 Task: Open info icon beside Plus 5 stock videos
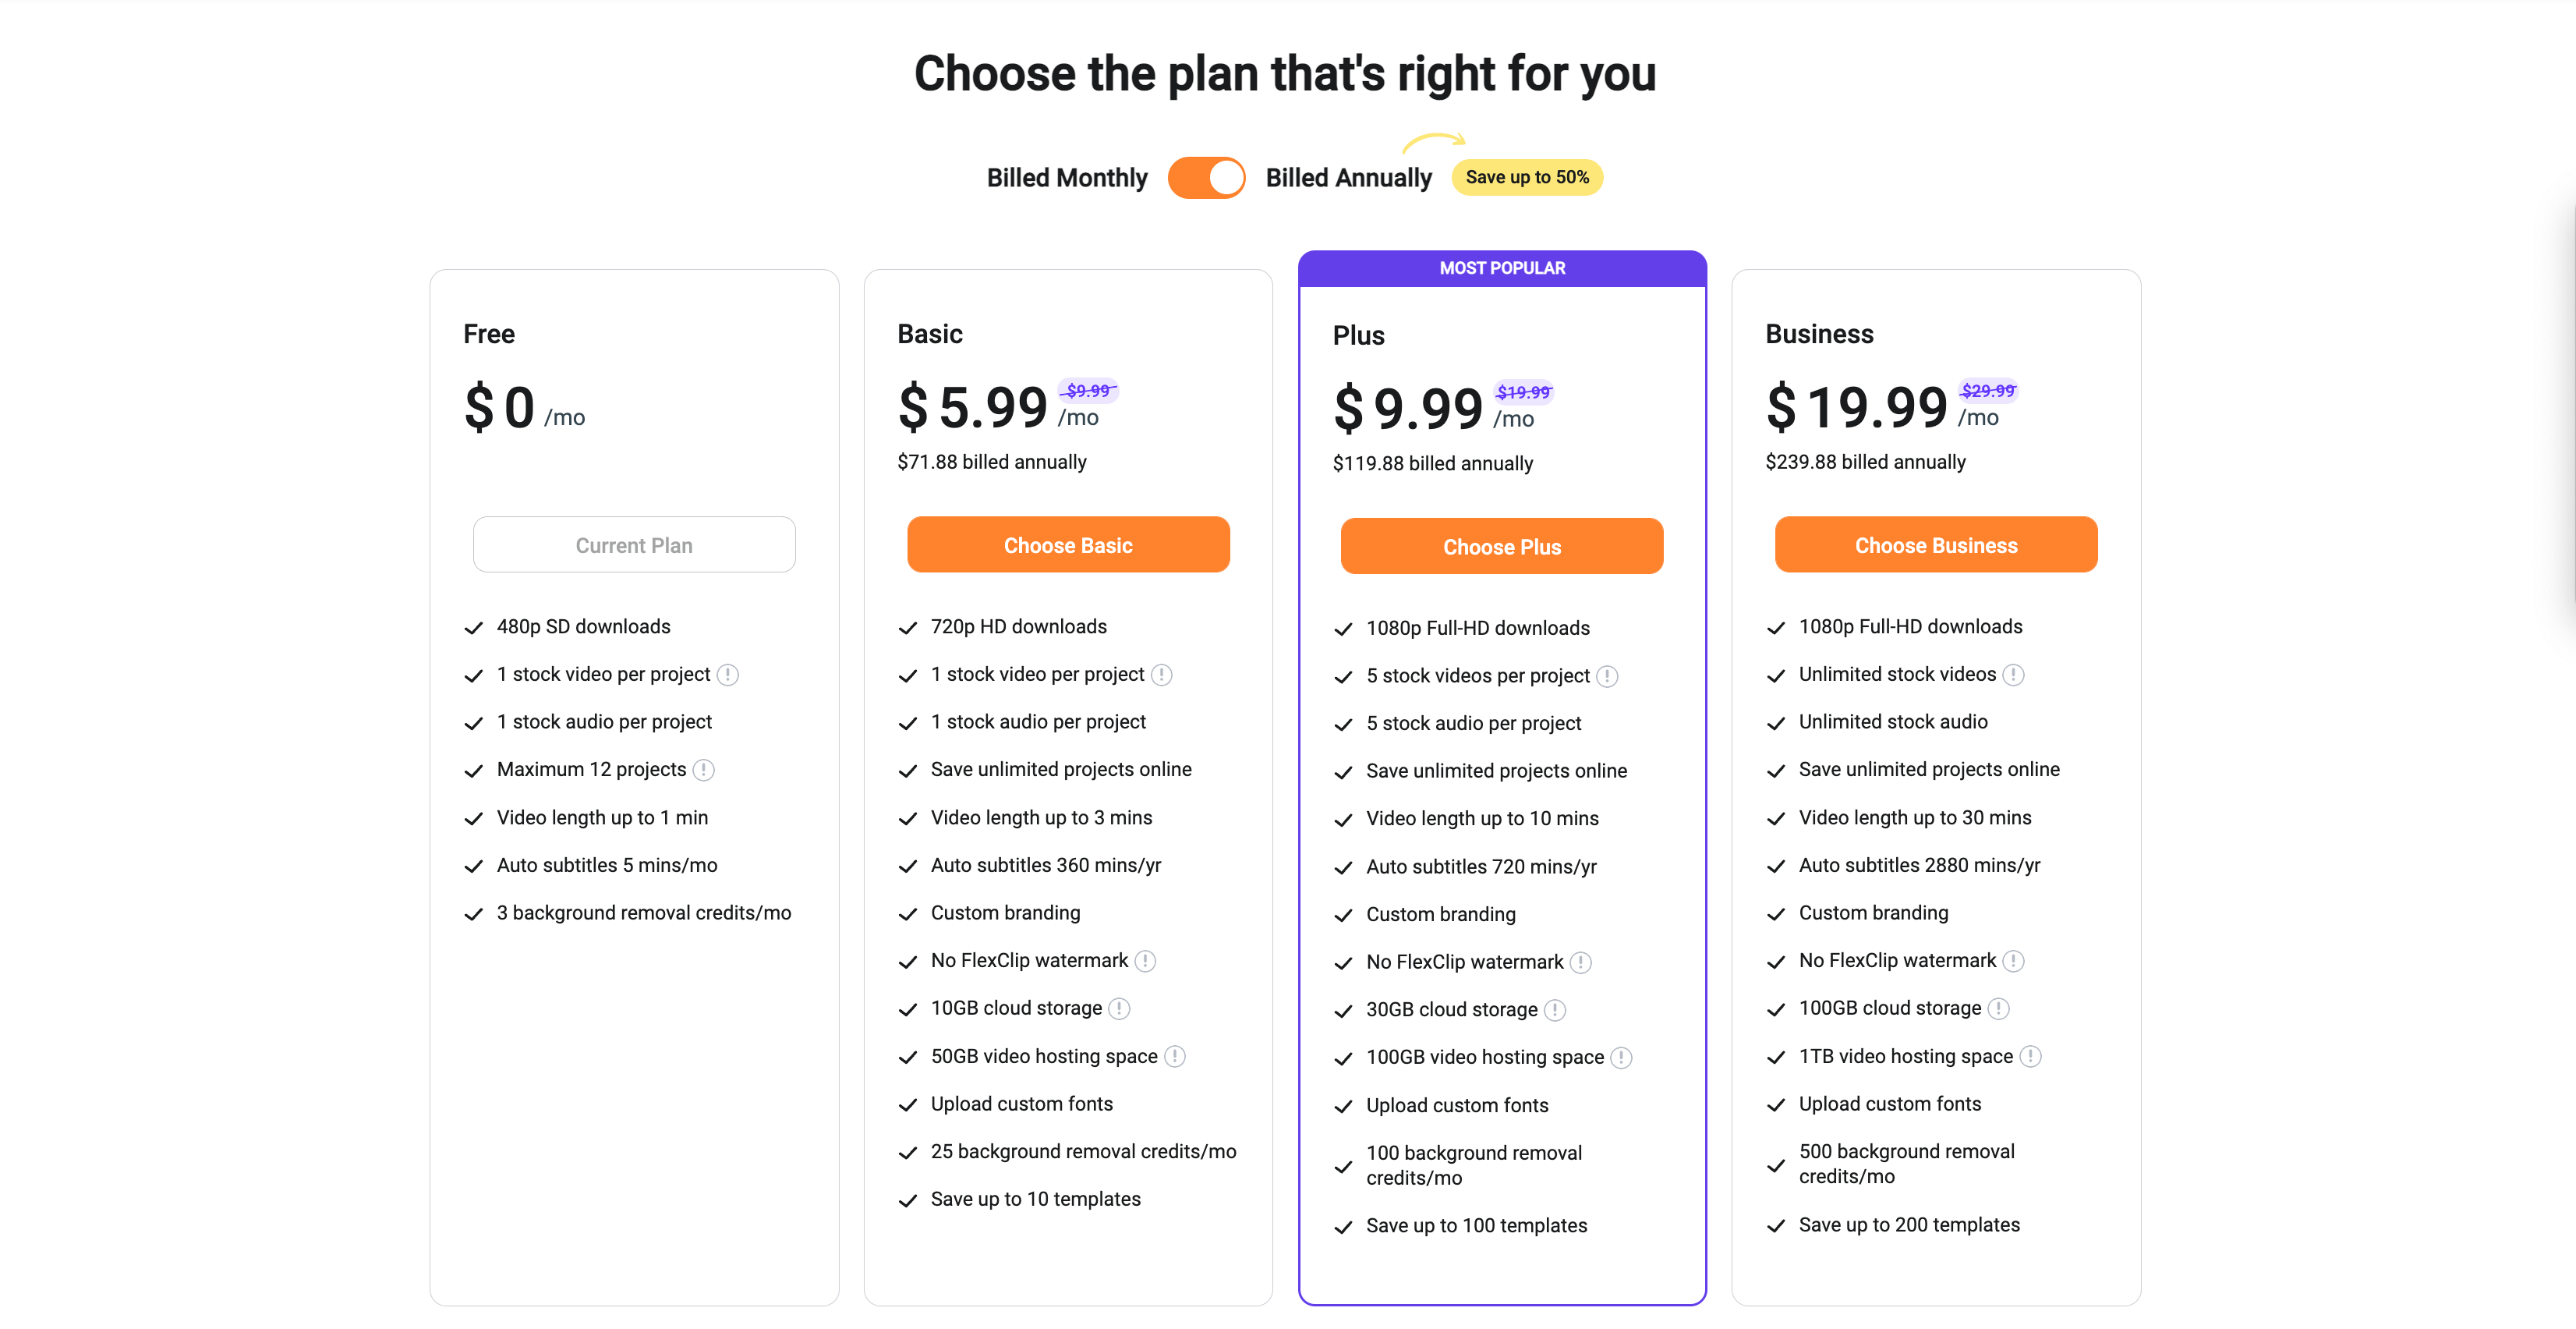point(1607,677)
